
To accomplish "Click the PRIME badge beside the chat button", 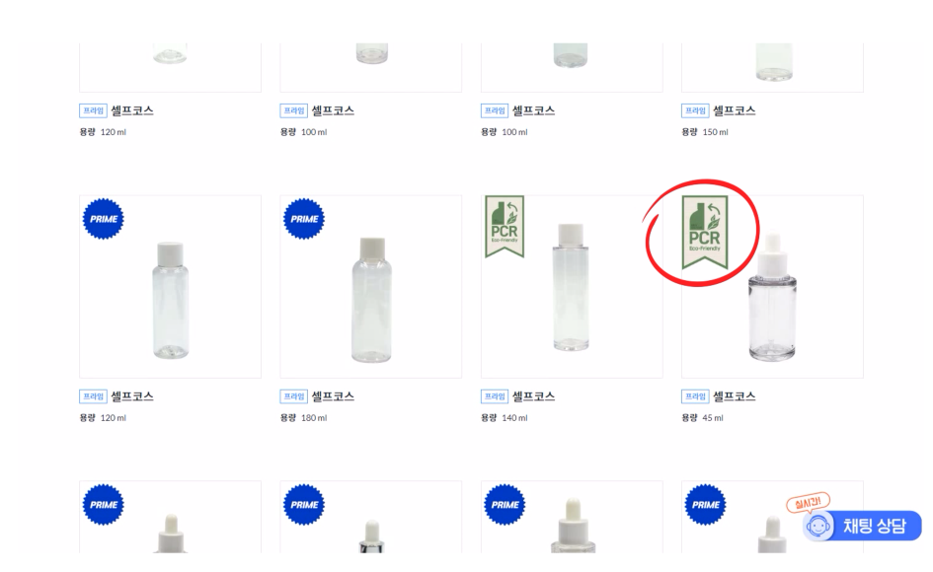I will tap(706, 505).
